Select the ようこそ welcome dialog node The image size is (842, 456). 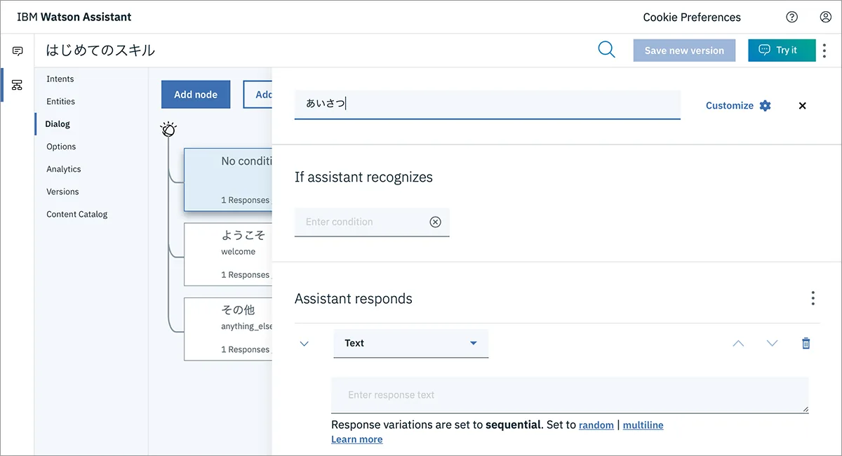click(x=228, y=255)
